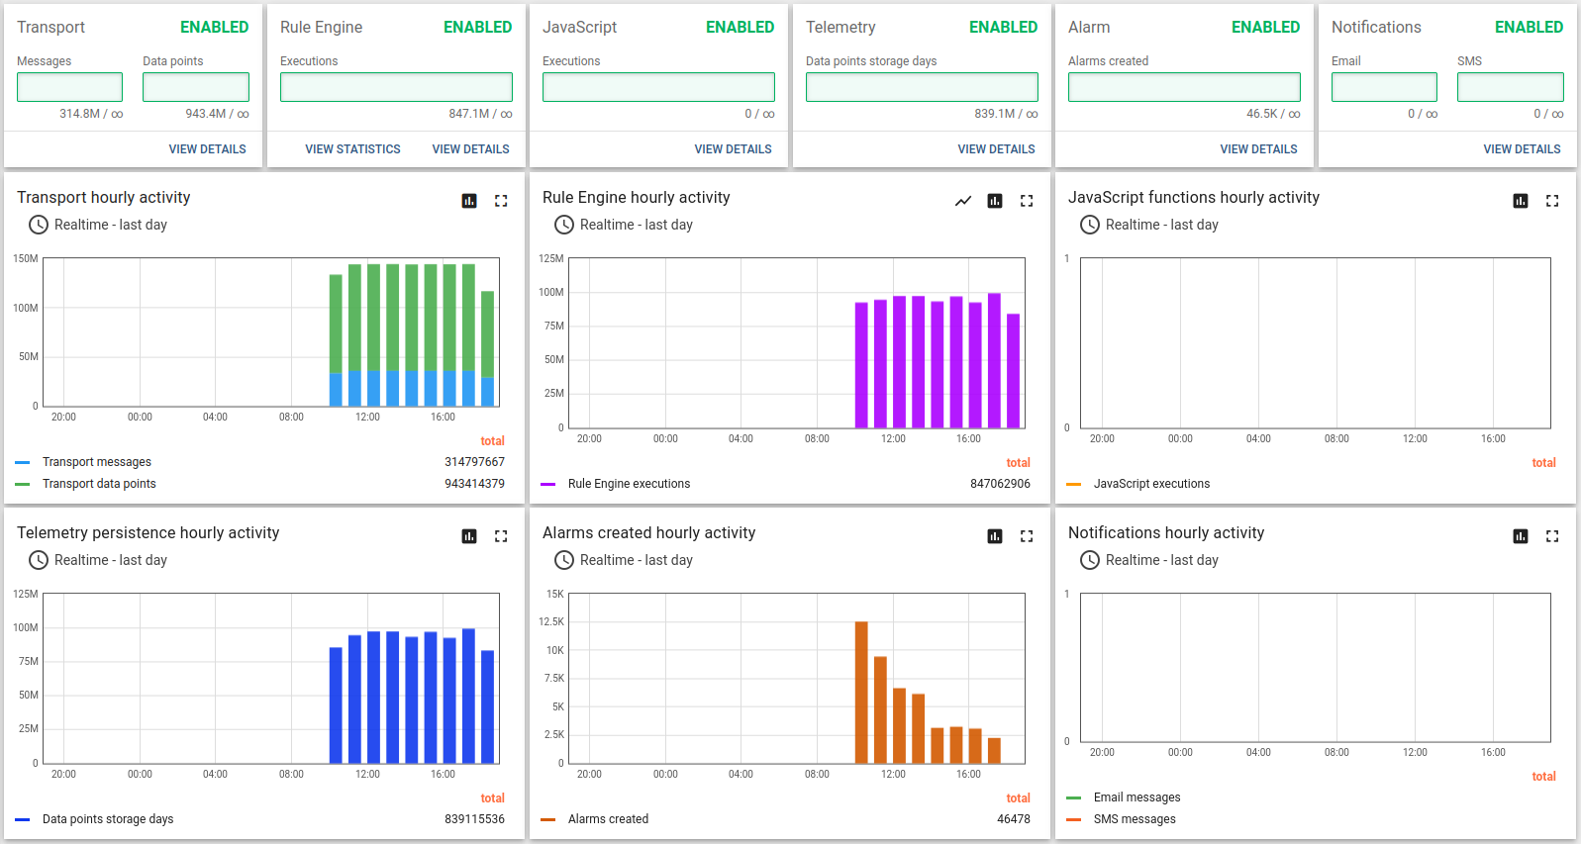This screenshot has height=844, width=1581.
Task: Click bar chart icon in Rule Engine widget
Action: (x=995, y=201)
